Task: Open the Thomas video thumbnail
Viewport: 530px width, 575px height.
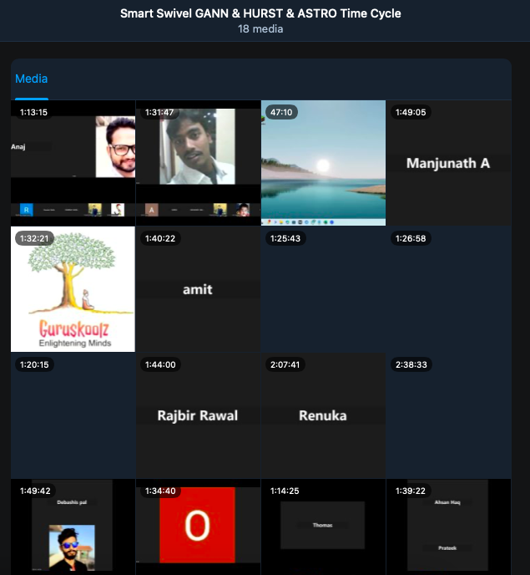Action: tap(323, 528)
